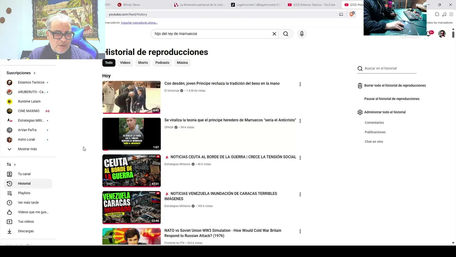The height and width of the screenshot is (257, 456).
Task: Click the thumbs-up 'Videos que me gus...' icon
Action: 10,212
